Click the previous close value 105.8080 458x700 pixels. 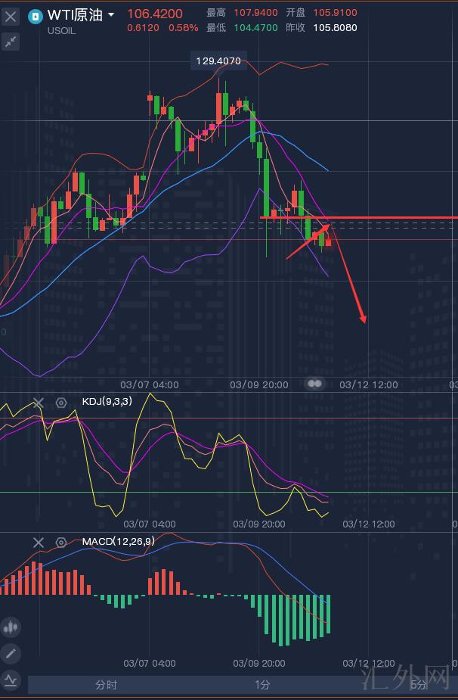point(335,28)
